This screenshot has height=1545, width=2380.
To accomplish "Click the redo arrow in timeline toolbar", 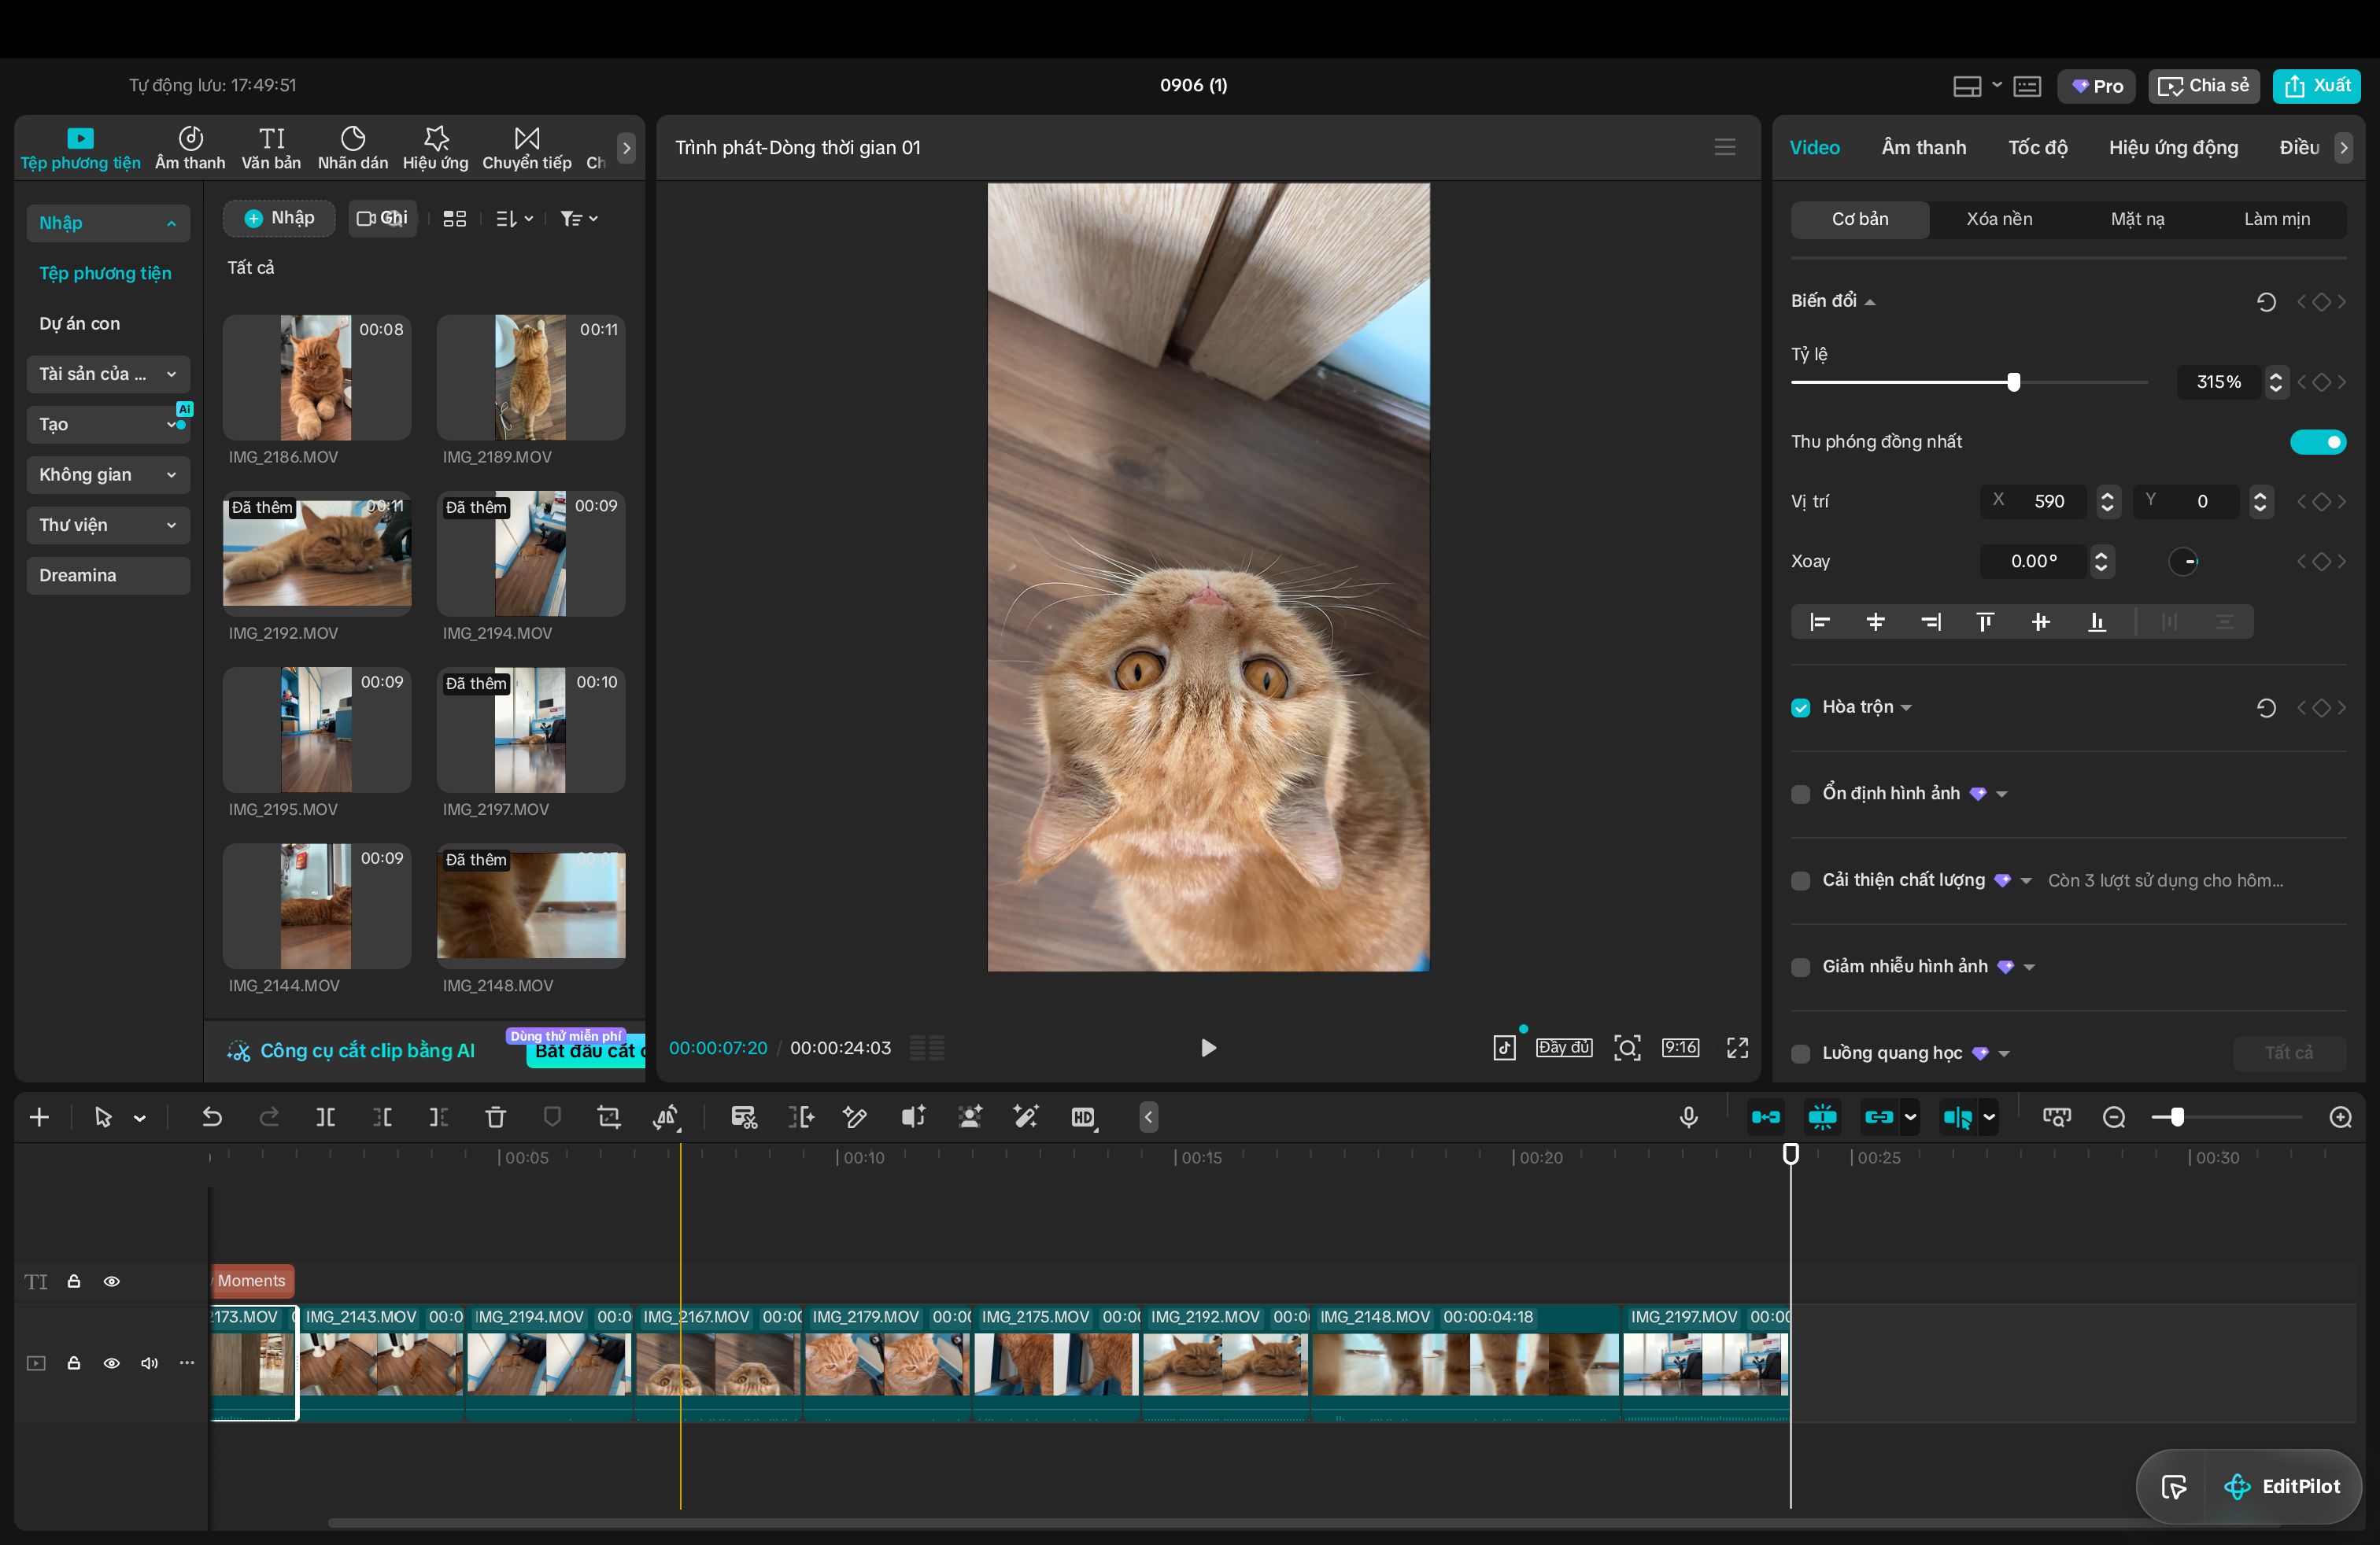I will click(x=269, y=1117).
